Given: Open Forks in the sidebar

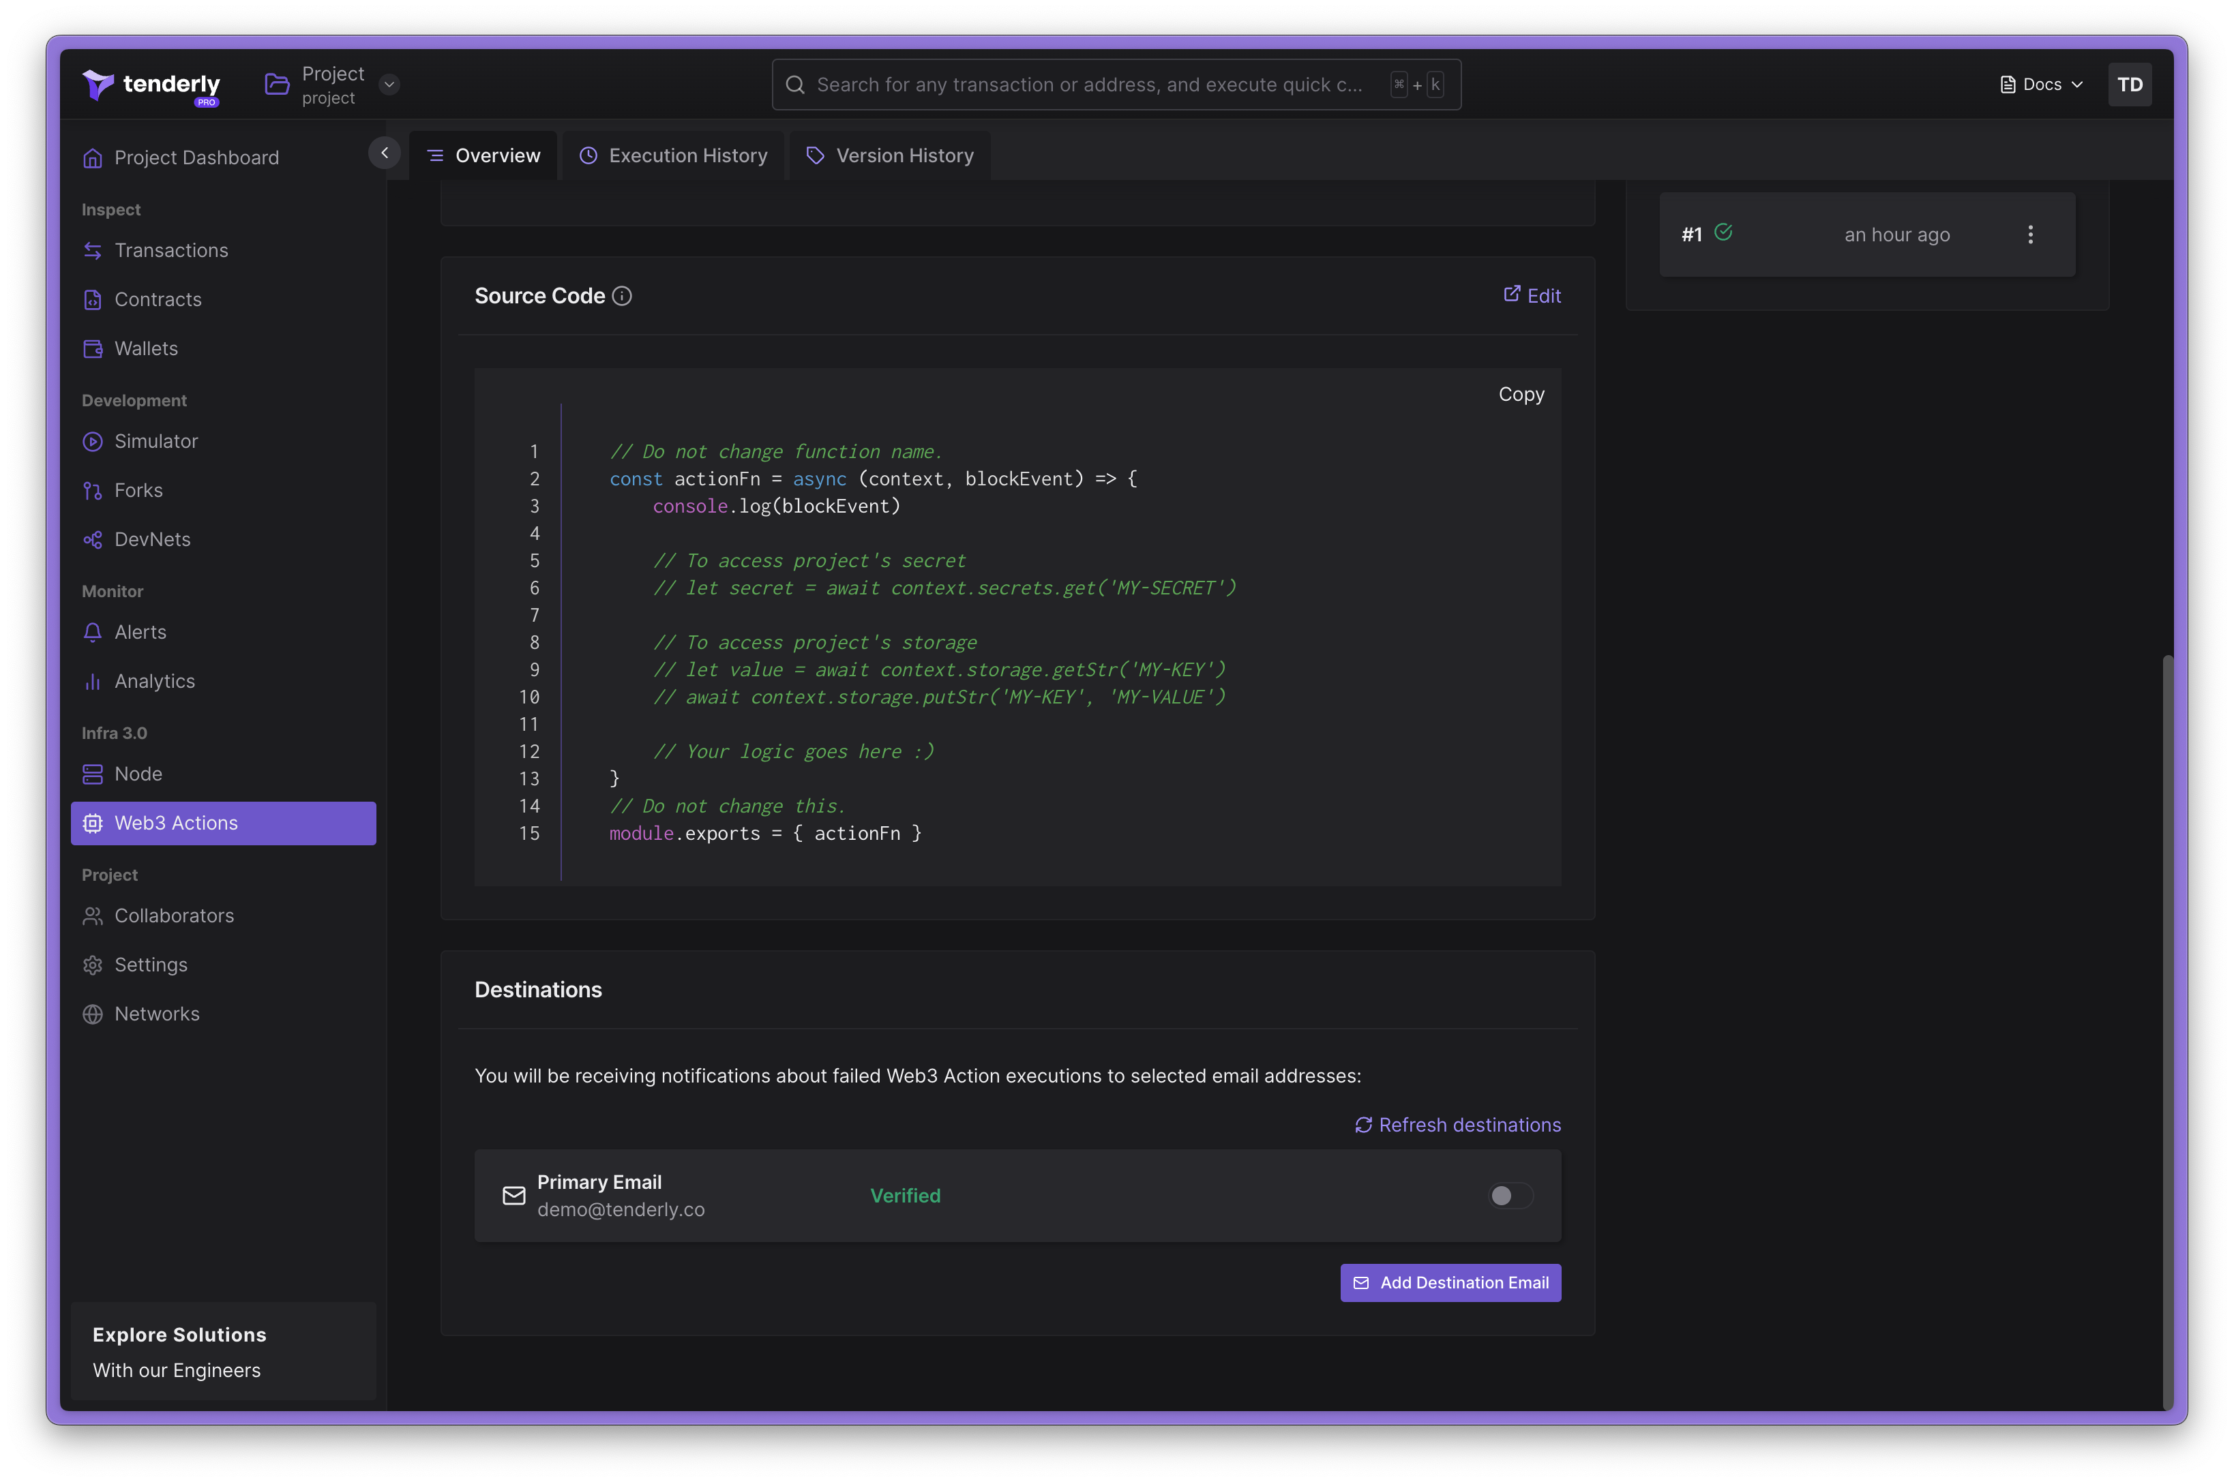Looking at the screenshot, I should 223,491.
